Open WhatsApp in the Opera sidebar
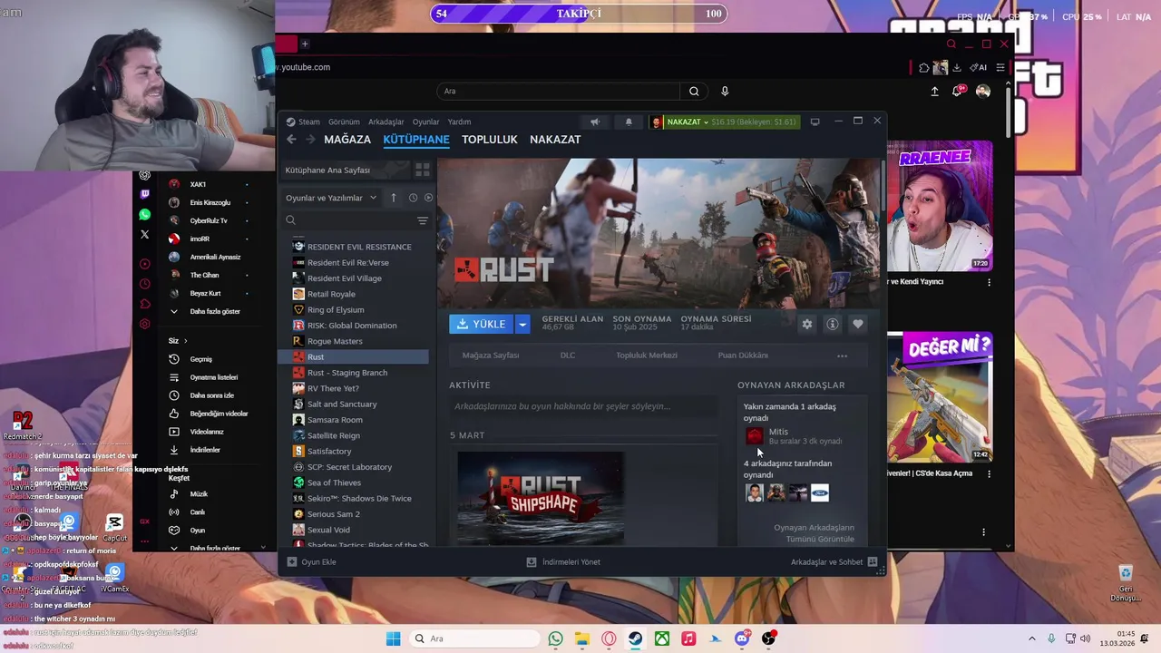The width and height of the screenshot is (1161, 653). 145,215
